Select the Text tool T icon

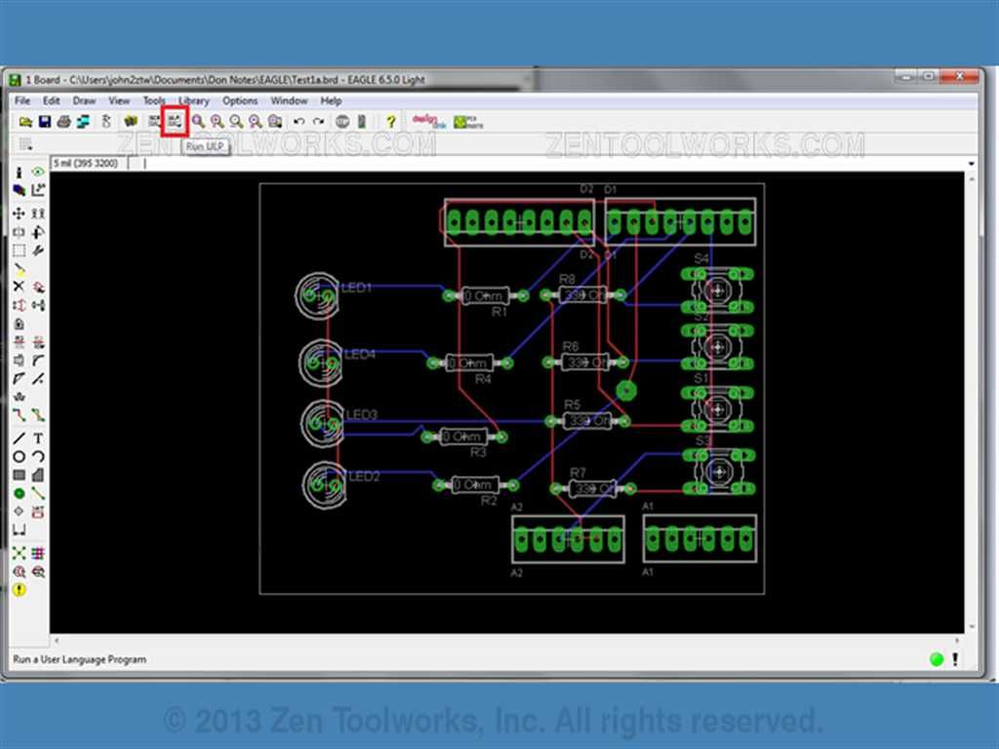(x=38, y=438)
